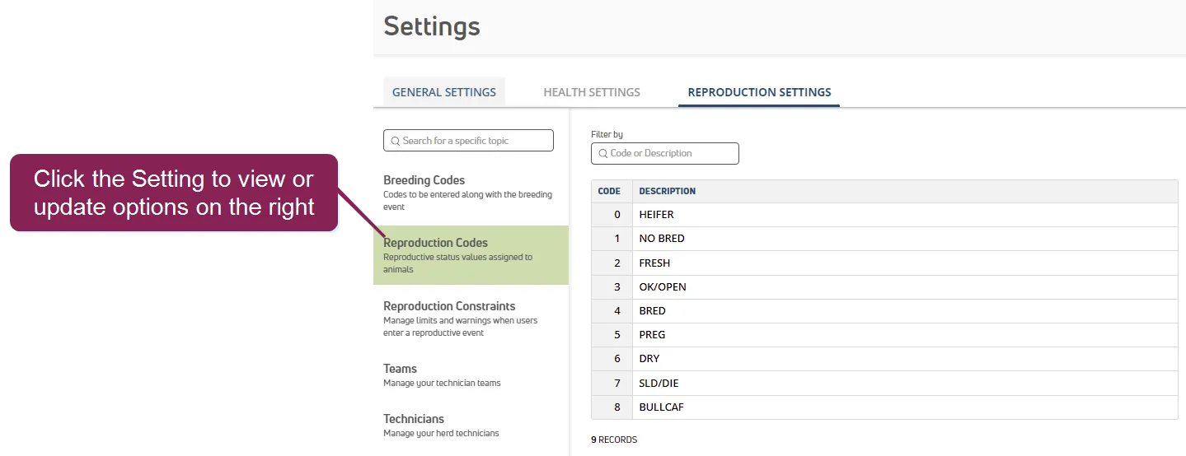Click the Filter by label
The width and height of the screenshot is (1186, 456).
click(x=607, y=134)
